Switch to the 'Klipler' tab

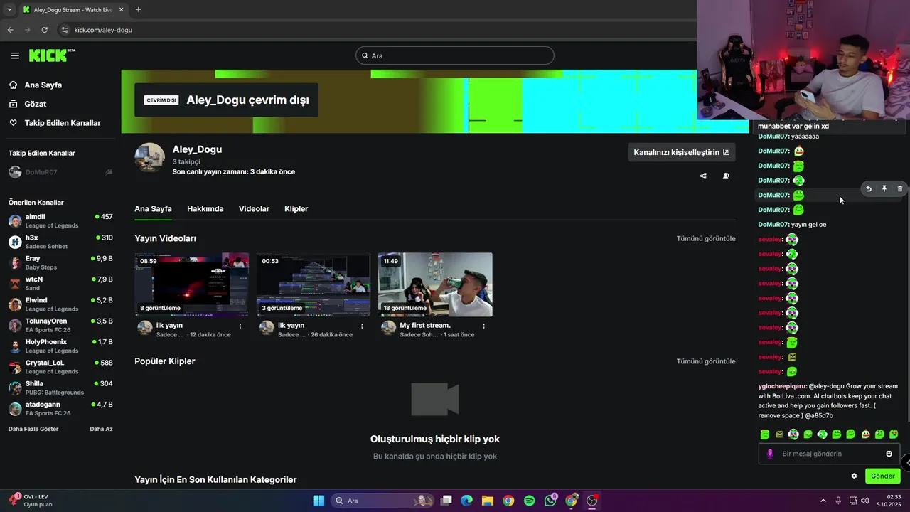[x=296, y=209]
